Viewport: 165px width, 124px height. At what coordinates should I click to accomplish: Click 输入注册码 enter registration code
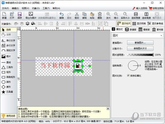tap(140, 8)
